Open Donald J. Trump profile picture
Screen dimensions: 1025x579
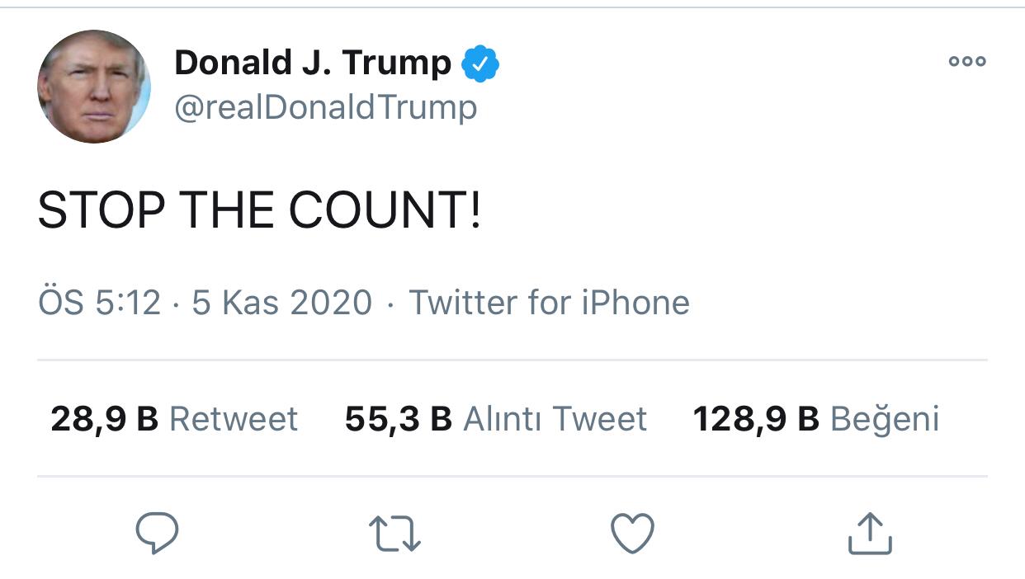94,87
